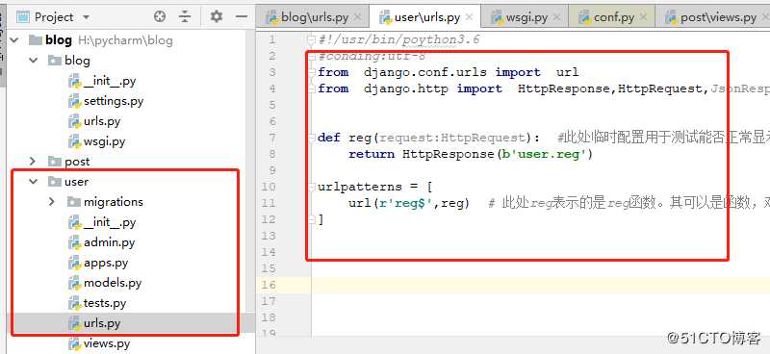This screenshot has height=354, width=770.
Task: Expand the migrations folder
Action: pyautogui.click(x=52, y=202)
